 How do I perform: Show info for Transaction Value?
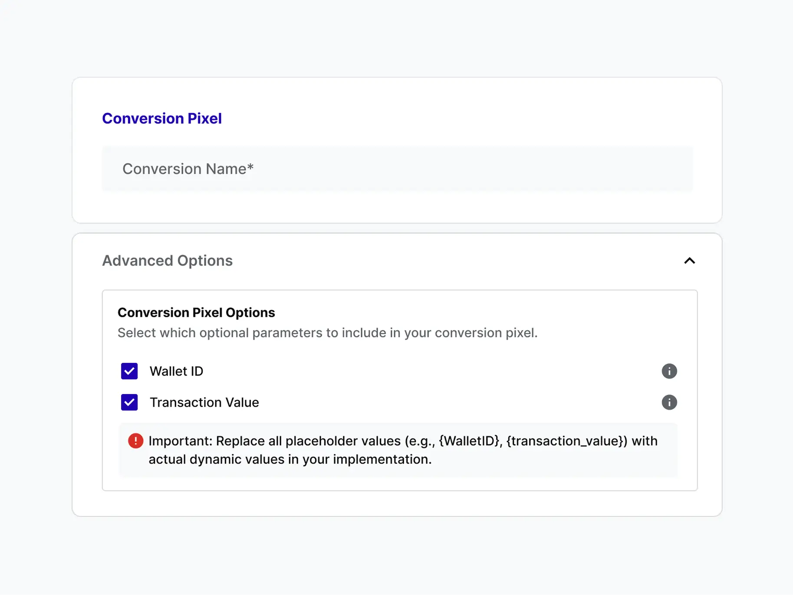point(669,402)
